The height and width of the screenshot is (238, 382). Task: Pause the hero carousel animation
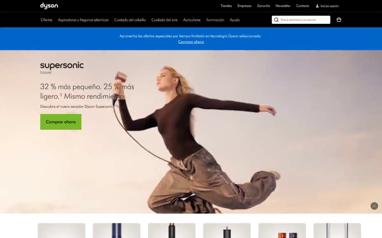click(374, 206)
